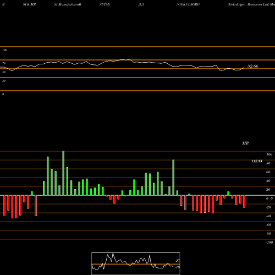
Task: Click the MR axis label -60
Action: (268, 225)
